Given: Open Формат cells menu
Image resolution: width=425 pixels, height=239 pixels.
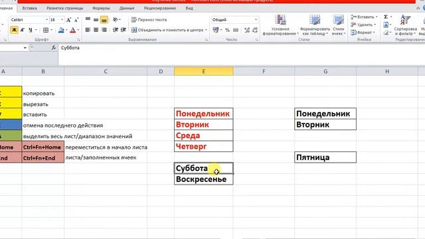Looking at the screenshot, I should click(x=363, y=33).
